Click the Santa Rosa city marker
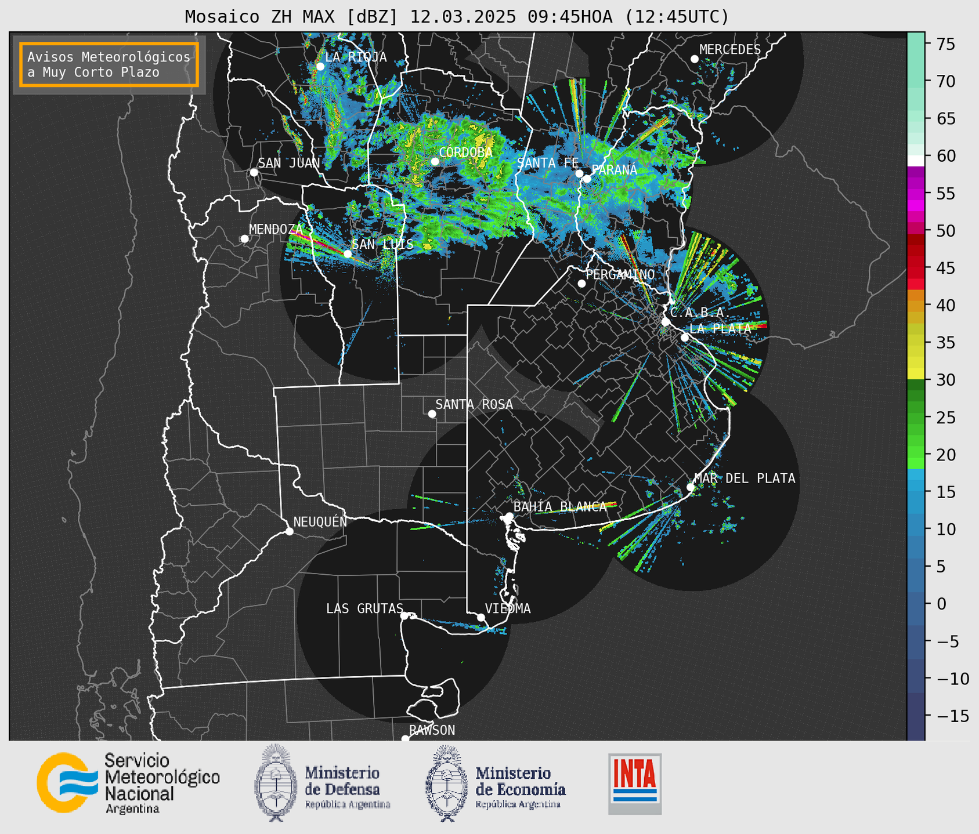979x834 pixels. [x=432, y=414]
